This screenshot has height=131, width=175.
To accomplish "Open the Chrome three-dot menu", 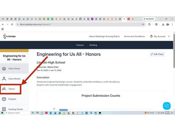I will point(172,24).
